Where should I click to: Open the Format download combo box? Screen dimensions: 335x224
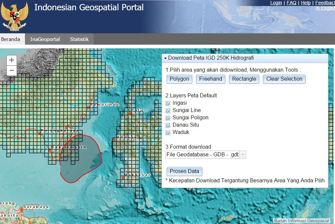pos(203,154)
